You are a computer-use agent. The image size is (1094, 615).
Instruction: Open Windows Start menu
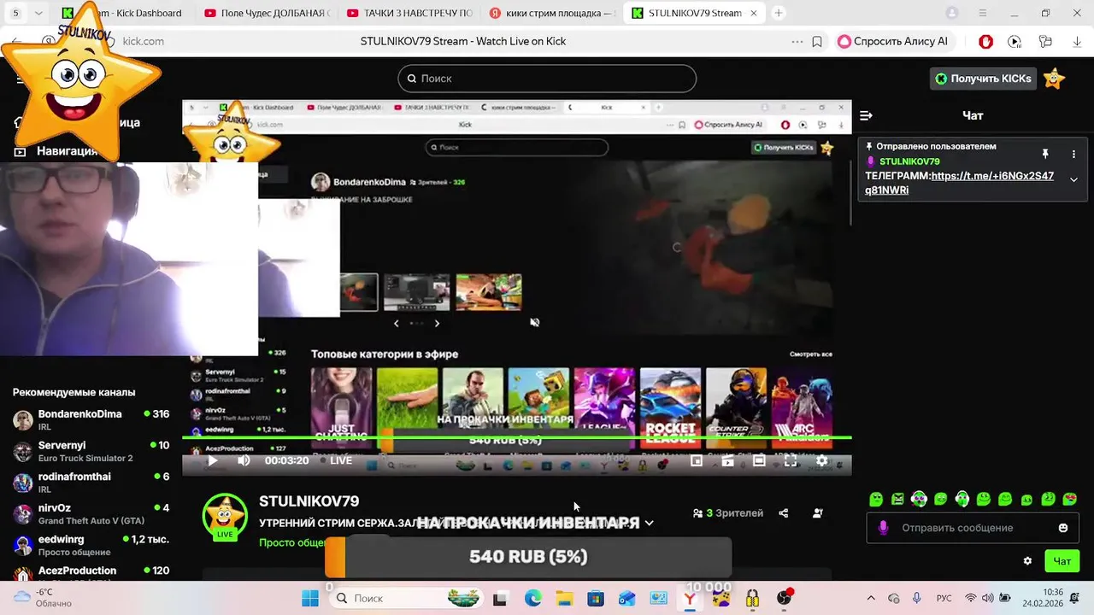pyautogui.click(x=309, y=598)
